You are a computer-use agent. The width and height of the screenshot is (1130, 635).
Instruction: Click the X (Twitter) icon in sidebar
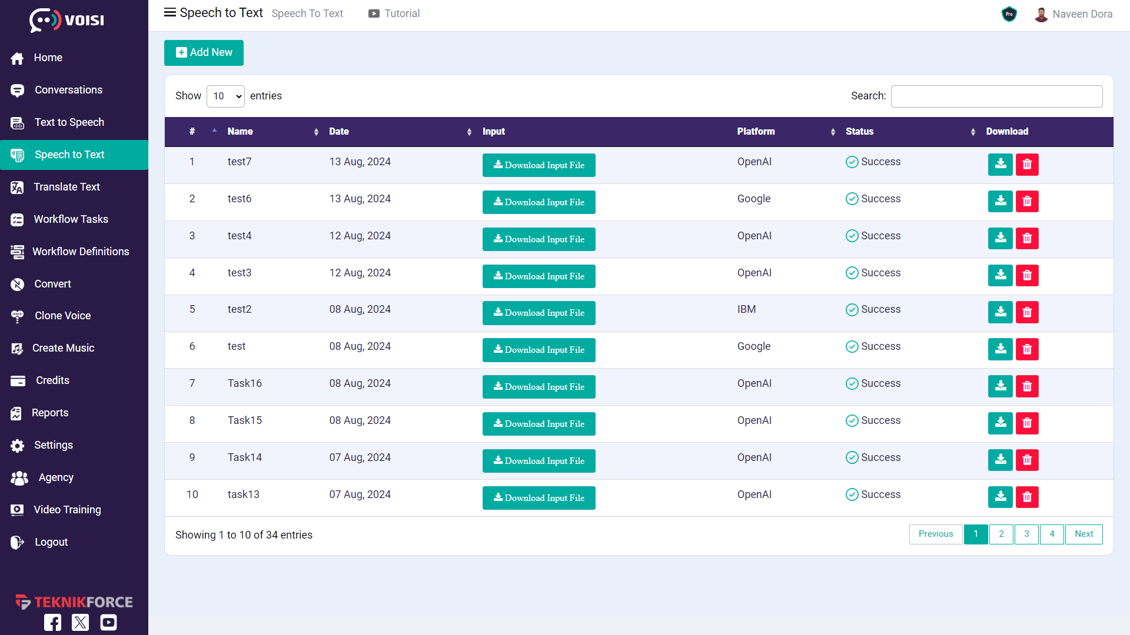(81, 622)
